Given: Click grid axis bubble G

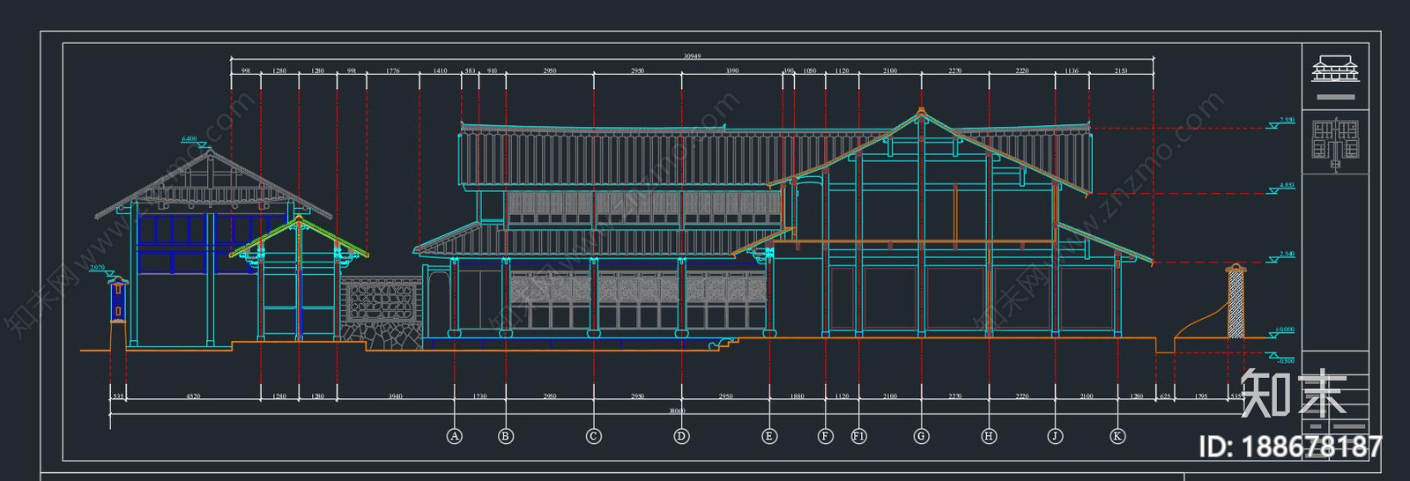Looking at the screenshot, I should point(922,436).
